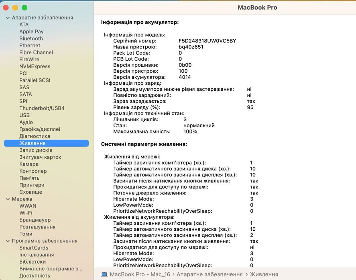Select SPI in the sidebar
356x280 pixels.
tap(23, 102)
